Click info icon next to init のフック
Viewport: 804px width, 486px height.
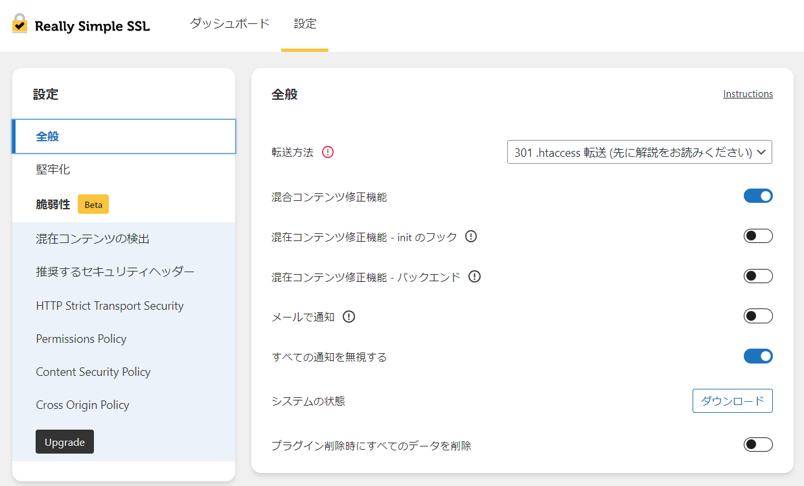click(x=471, y=237)
